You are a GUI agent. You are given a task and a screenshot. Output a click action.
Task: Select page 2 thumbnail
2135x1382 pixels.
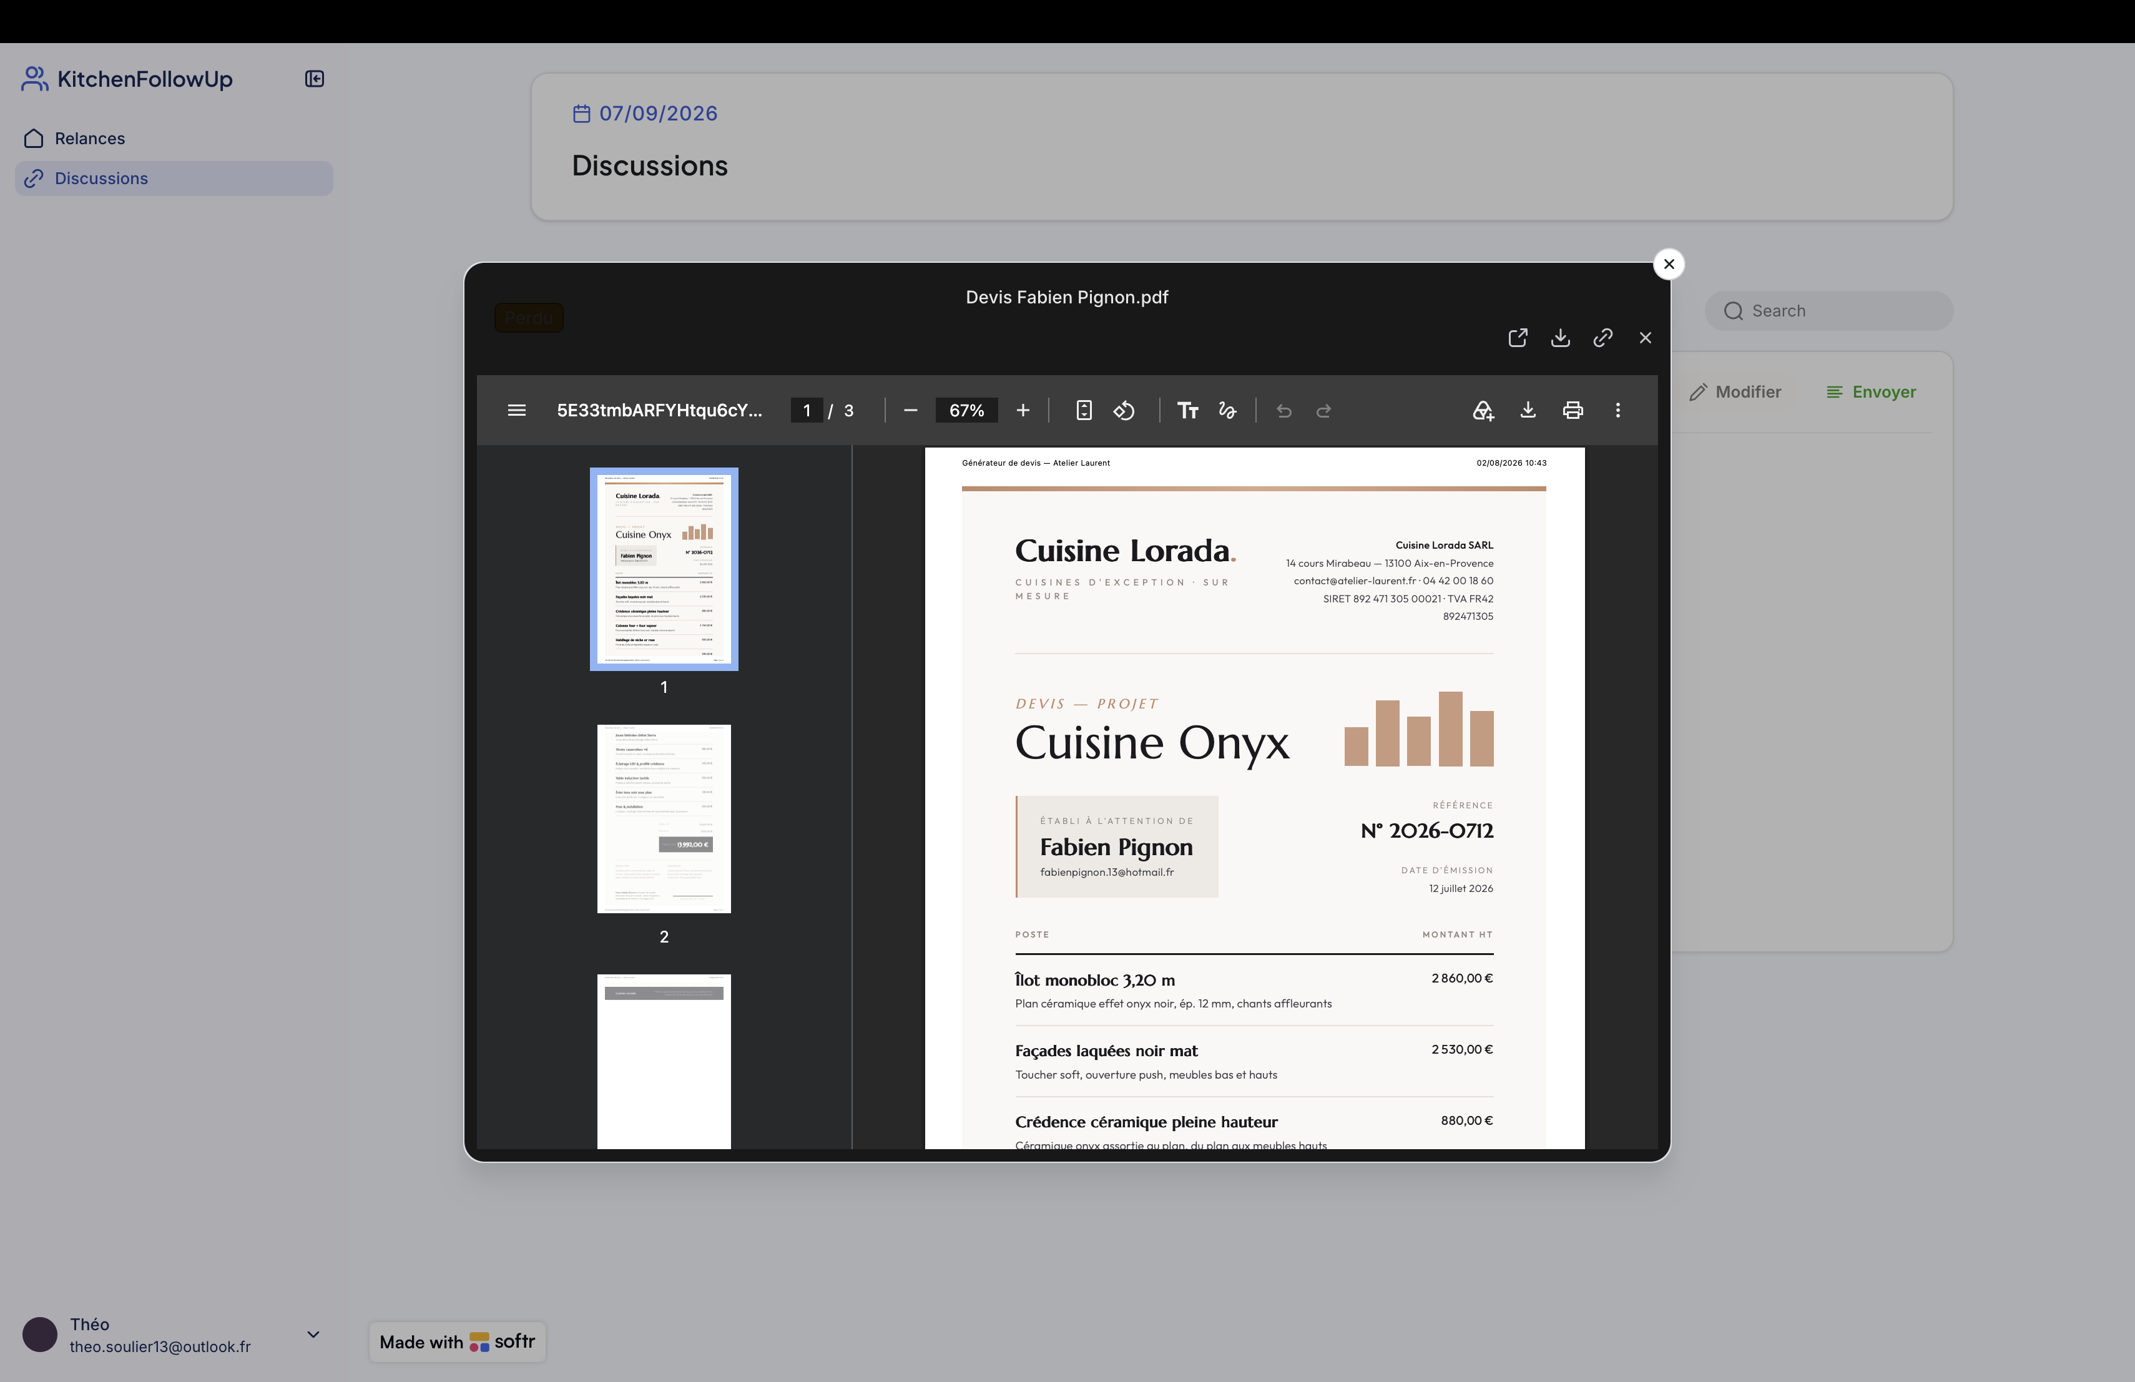[664, 818]
